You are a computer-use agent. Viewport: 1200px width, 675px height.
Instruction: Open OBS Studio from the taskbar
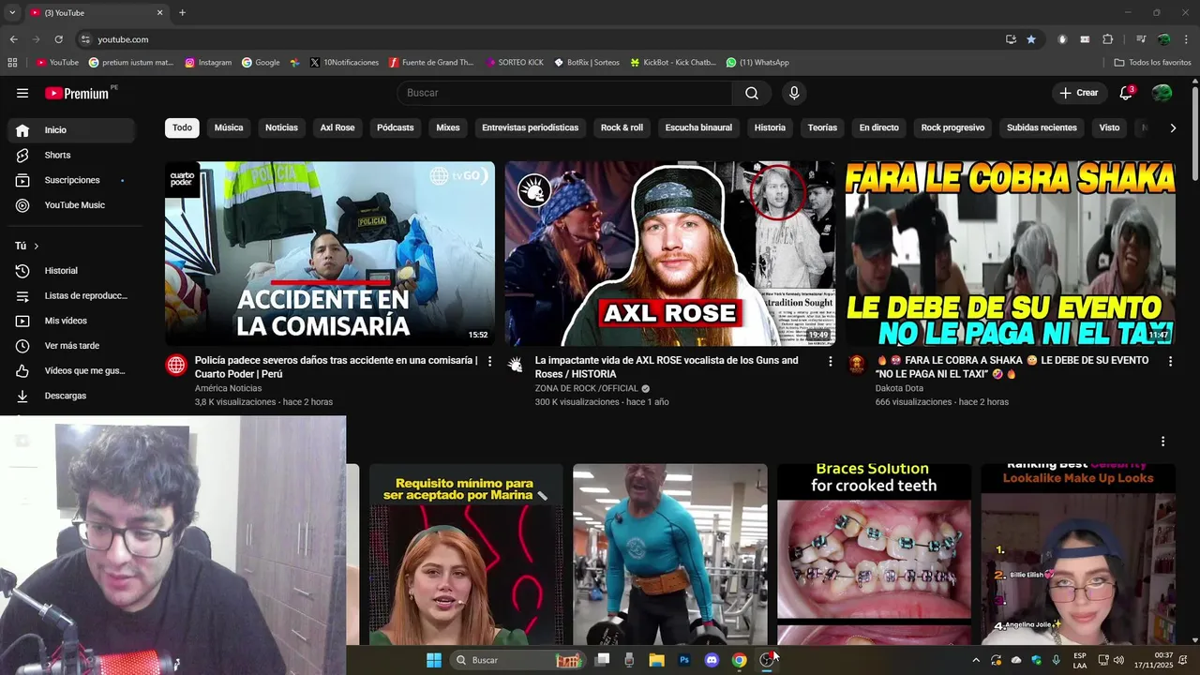[x=767, y=660]
